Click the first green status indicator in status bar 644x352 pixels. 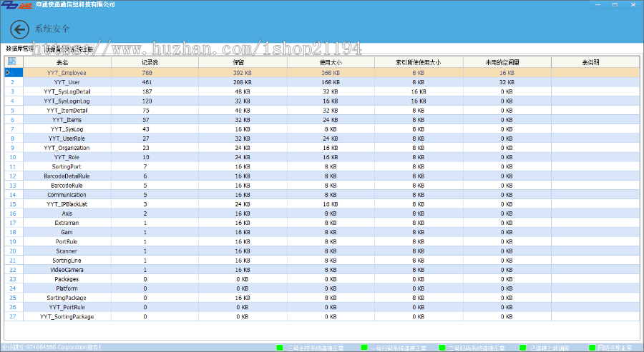point(280,348)
